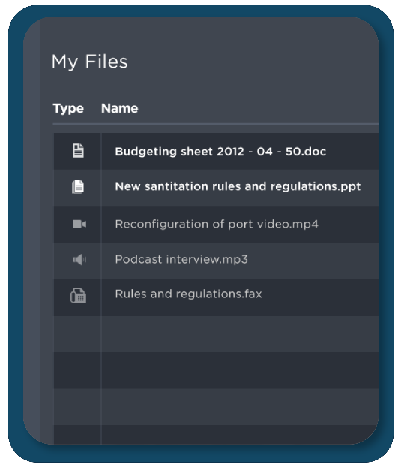
Task: Sort by Name column header
Action: (x=119, y=108)
